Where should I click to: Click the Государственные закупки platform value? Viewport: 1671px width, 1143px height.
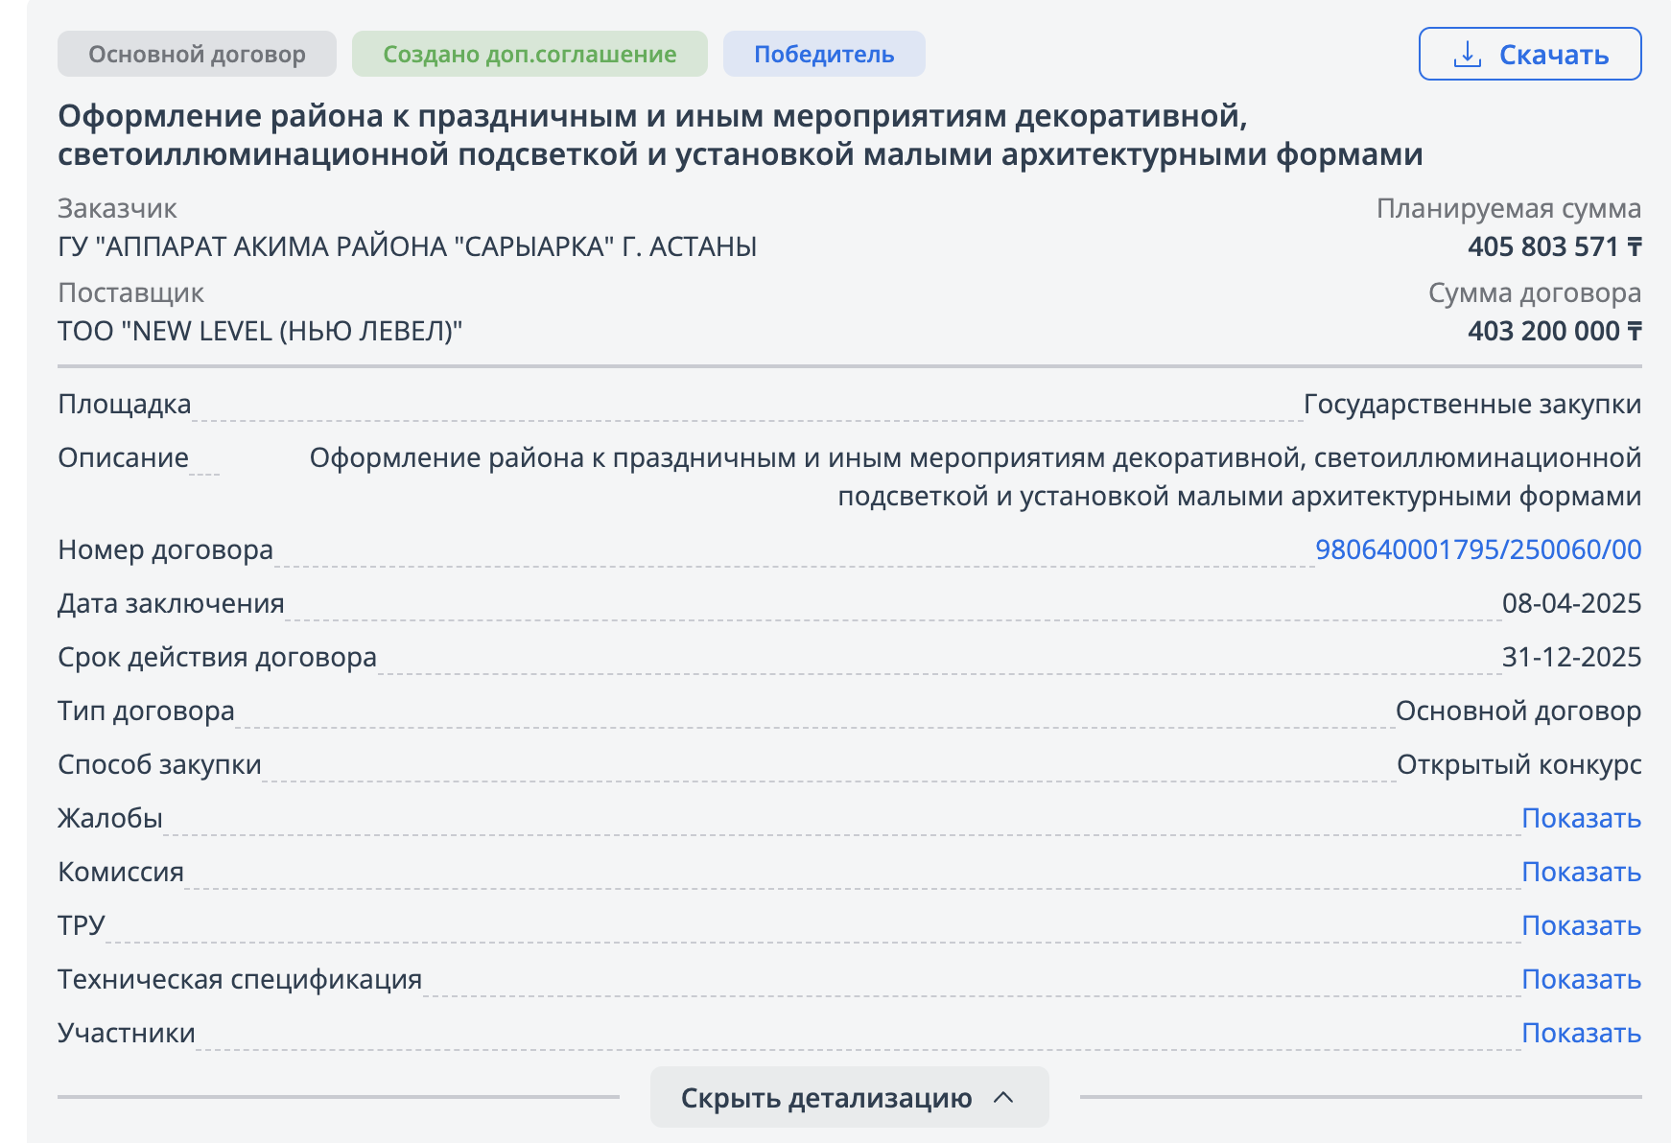(x=1471, y=404)
